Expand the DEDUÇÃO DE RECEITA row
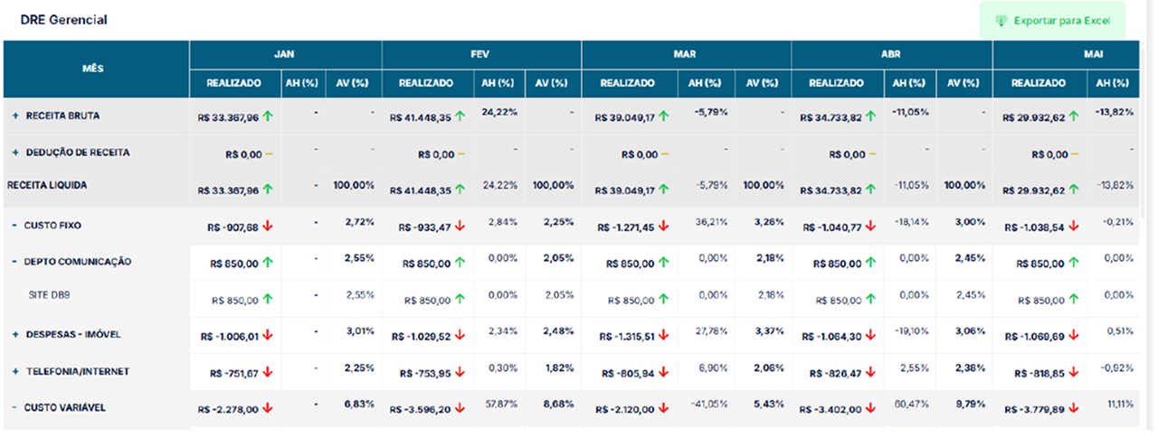Image resolution: width=1158 pixels, height=437 pixels. [15, 153]
